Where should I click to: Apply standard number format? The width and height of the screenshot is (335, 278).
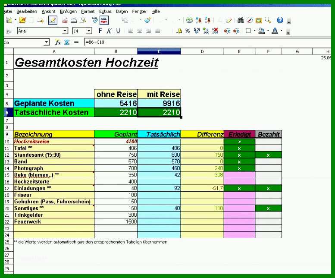tap(197, 31)
